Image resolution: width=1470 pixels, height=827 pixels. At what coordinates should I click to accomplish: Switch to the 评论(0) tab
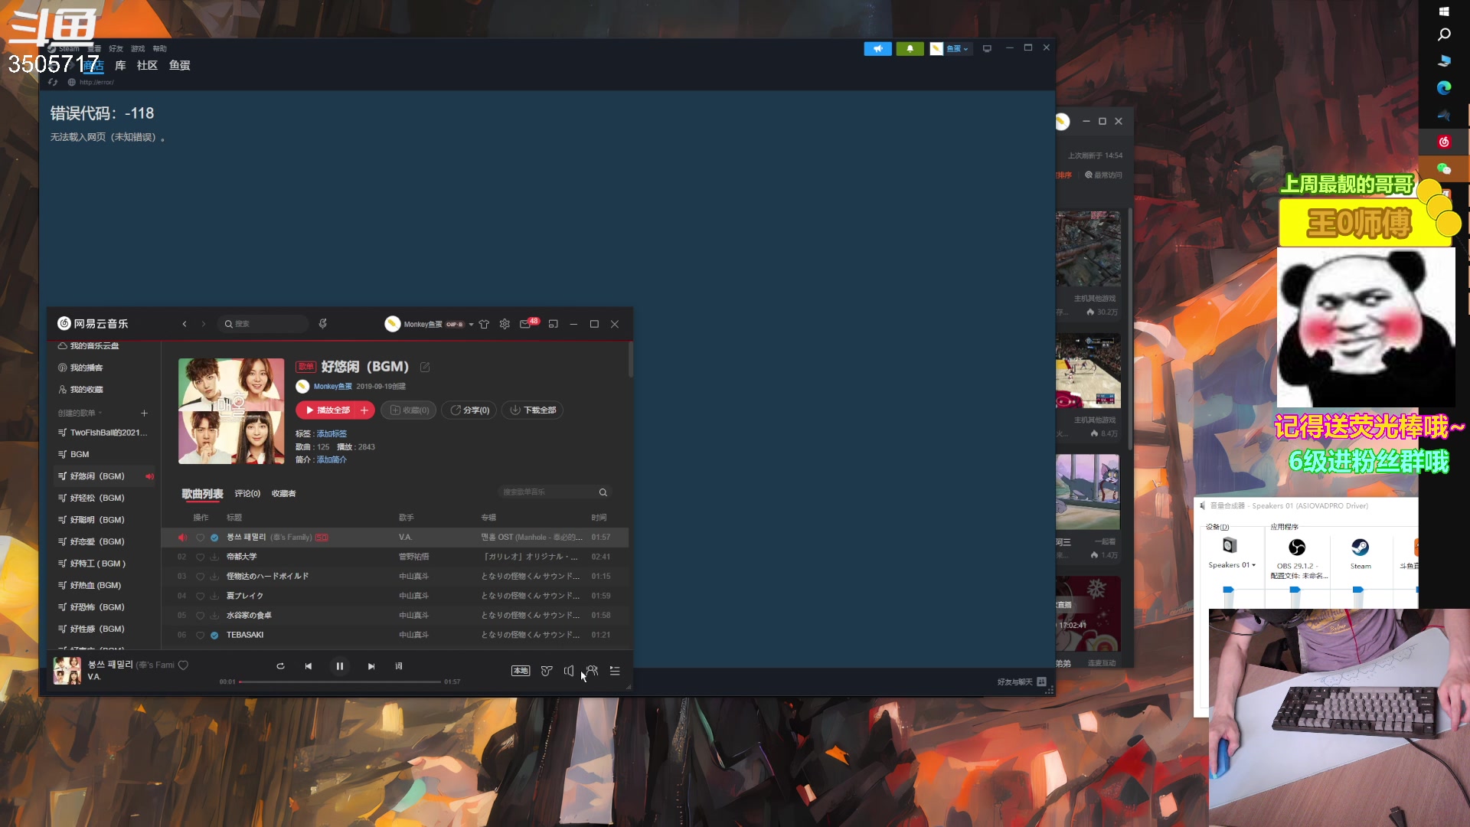point(247,494)
